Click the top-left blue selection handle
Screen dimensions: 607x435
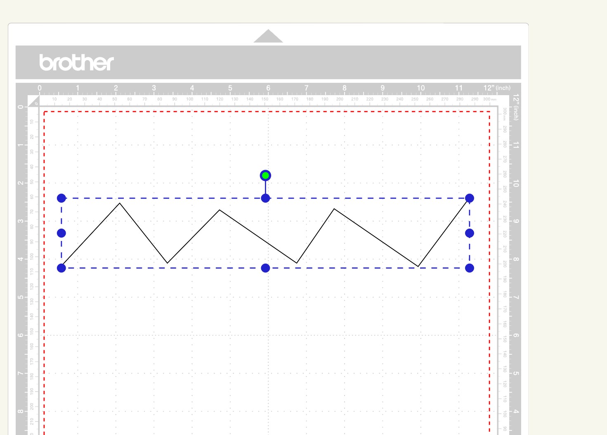pos(61,198)
